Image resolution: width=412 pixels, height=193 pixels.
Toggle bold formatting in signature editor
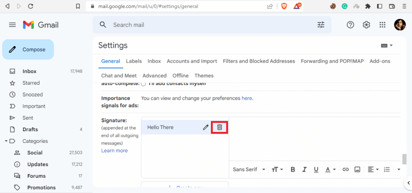tap(293, 169)
